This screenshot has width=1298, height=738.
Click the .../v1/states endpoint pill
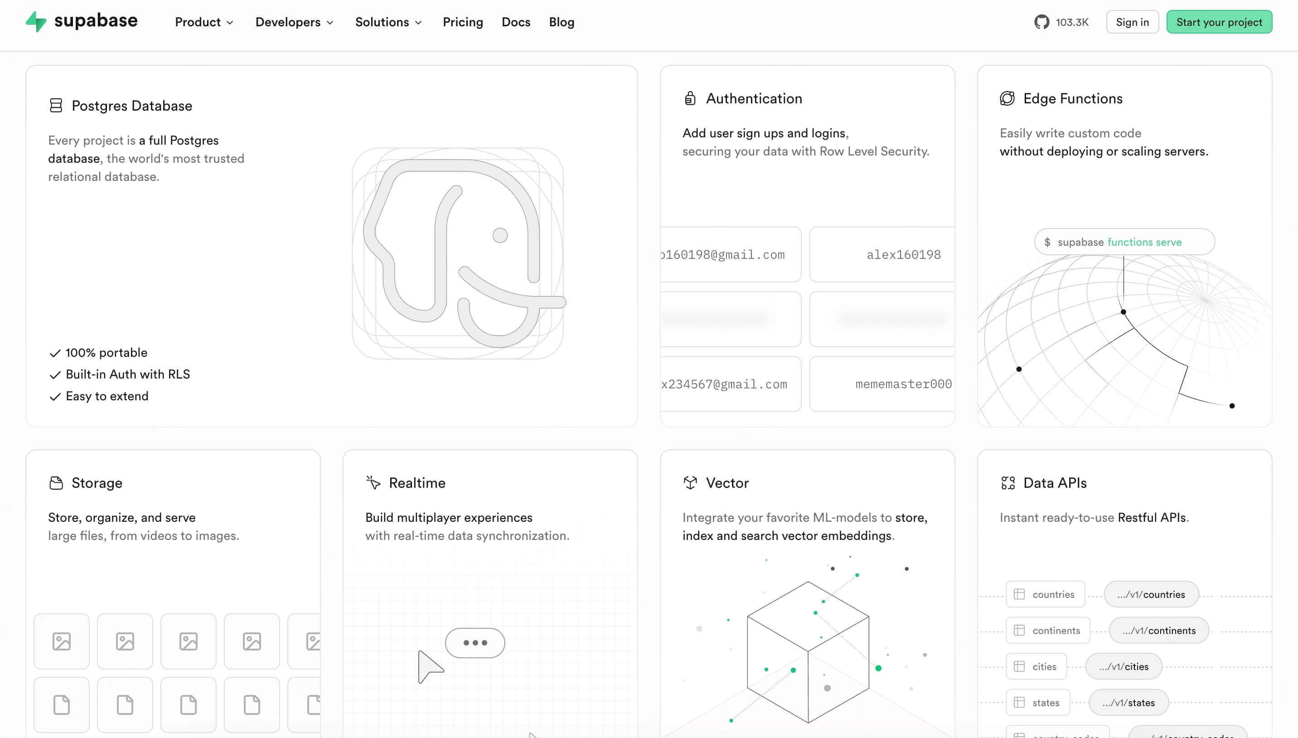pyautogui.click(x=1128, y=702)
